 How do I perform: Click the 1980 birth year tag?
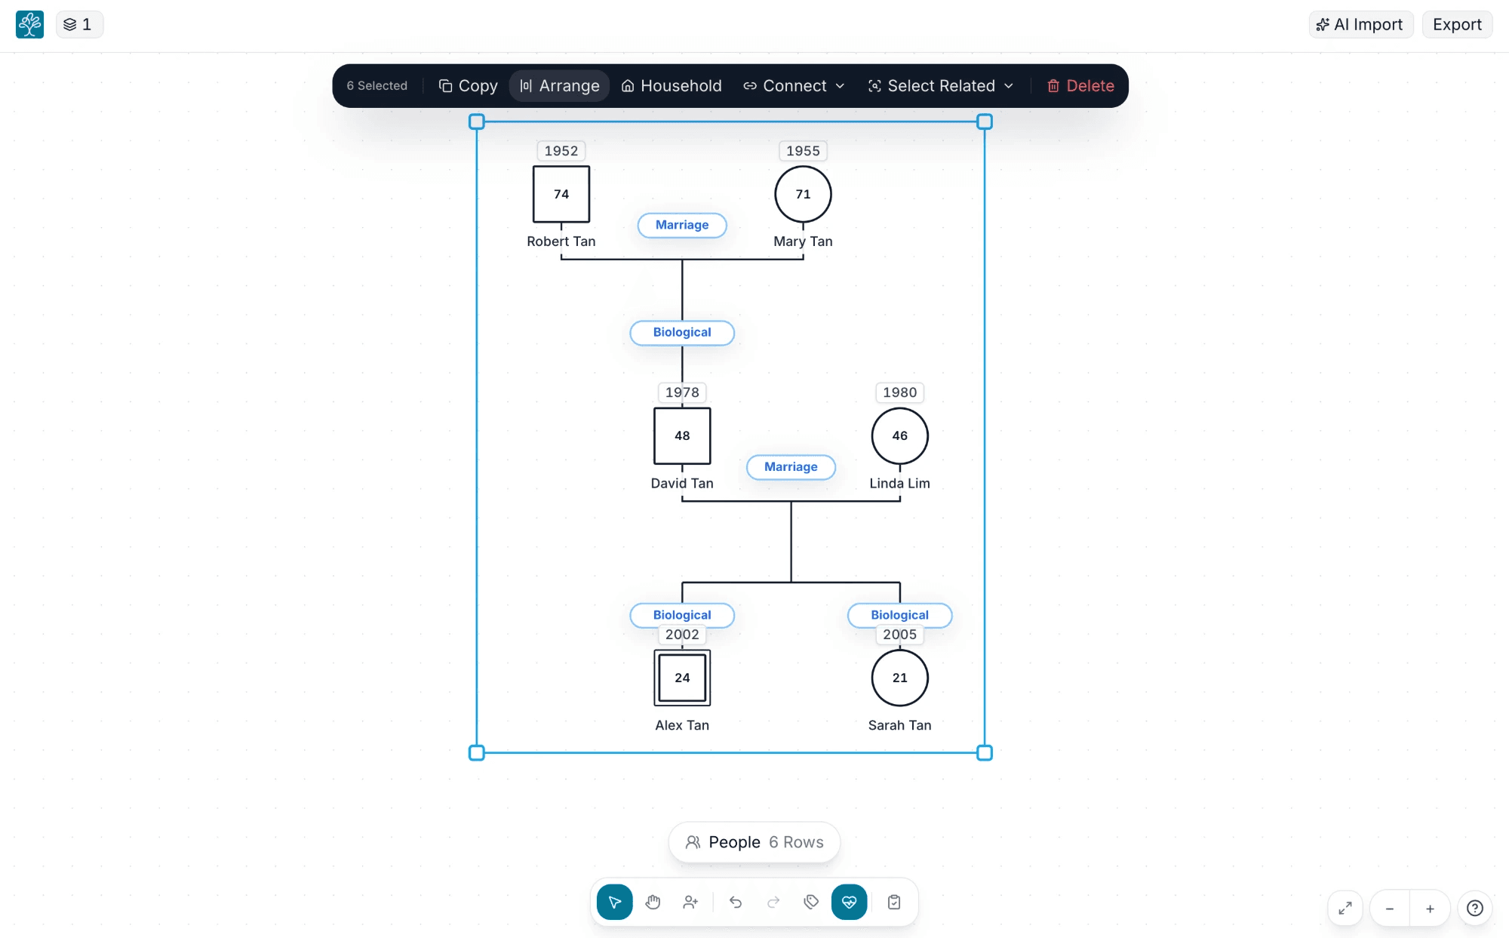(x=899, y=392)
